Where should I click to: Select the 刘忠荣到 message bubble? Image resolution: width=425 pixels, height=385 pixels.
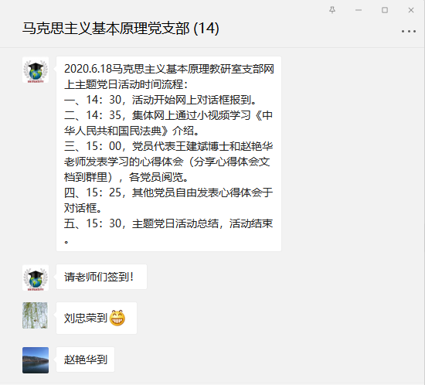[x=97, y=318]
